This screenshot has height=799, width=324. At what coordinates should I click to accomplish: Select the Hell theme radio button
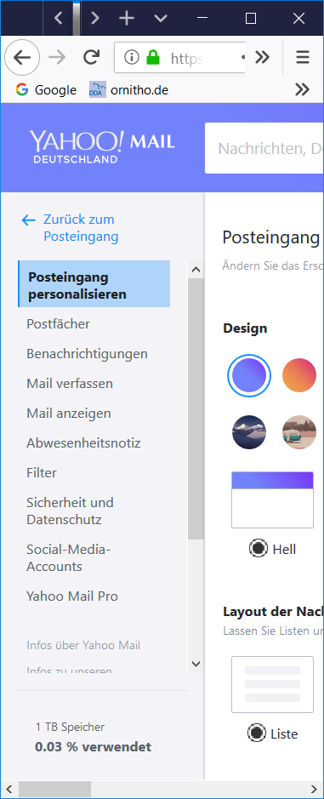tap(259, 548)
